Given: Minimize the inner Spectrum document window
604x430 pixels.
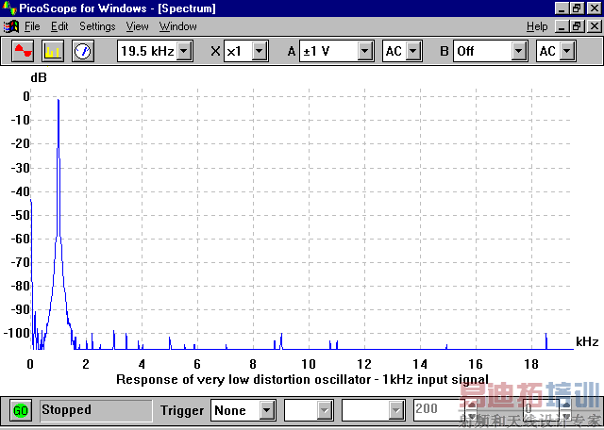Looking at the screenshot, I should [562, 26].
